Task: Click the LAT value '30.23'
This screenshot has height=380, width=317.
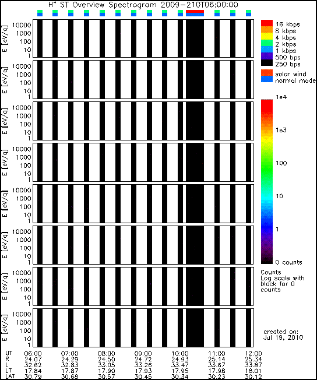Action: (x=217, y=377)
